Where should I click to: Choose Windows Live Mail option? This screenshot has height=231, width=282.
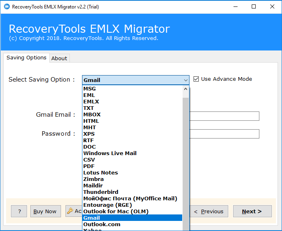(x=133, y=153)
